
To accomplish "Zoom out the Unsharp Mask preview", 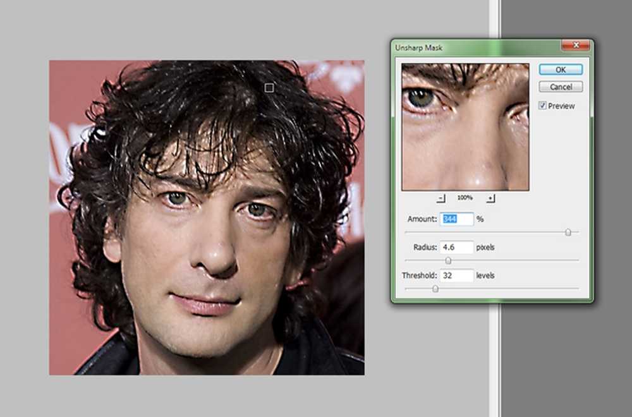I will [x=441, y=198].
